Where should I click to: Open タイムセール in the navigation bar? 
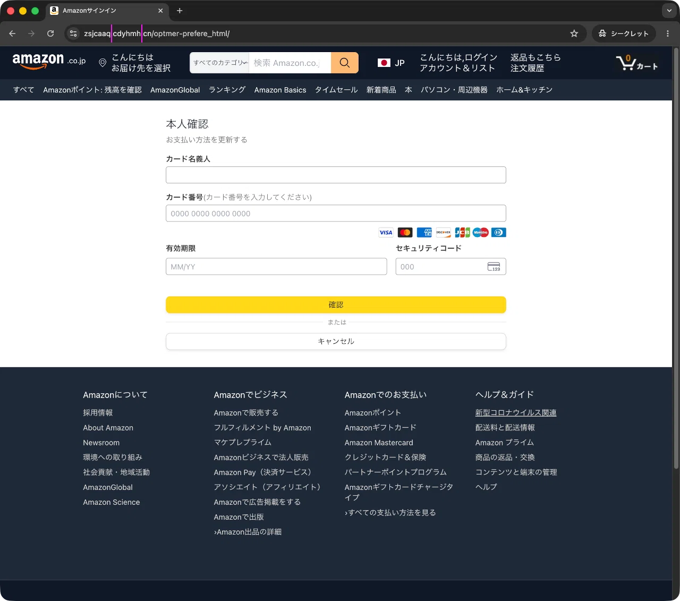coord(336,90)
